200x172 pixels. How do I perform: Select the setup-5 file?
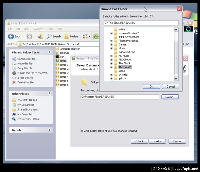(62, 81)
